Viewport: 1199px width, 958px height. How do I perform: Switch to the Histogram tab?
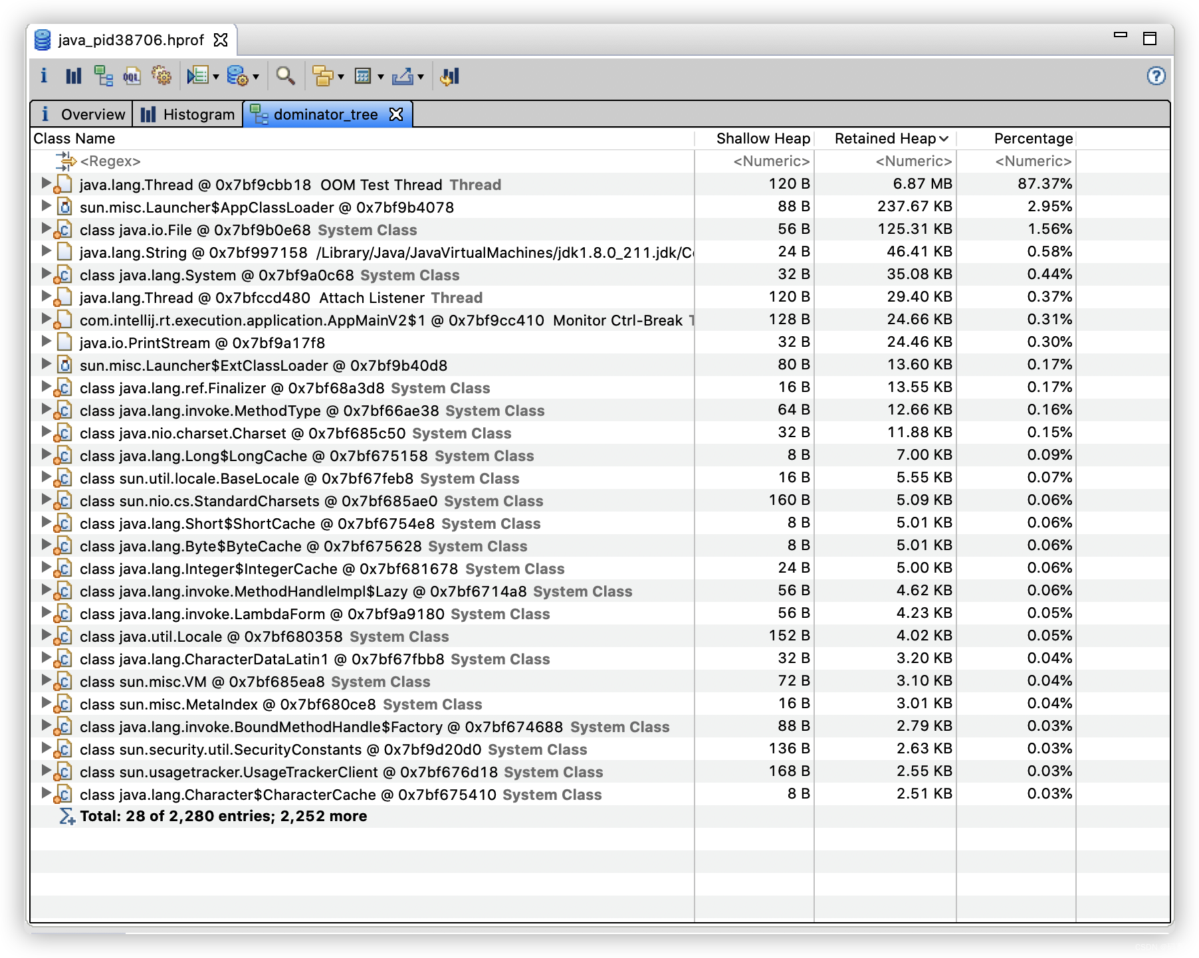coord(188,114)
